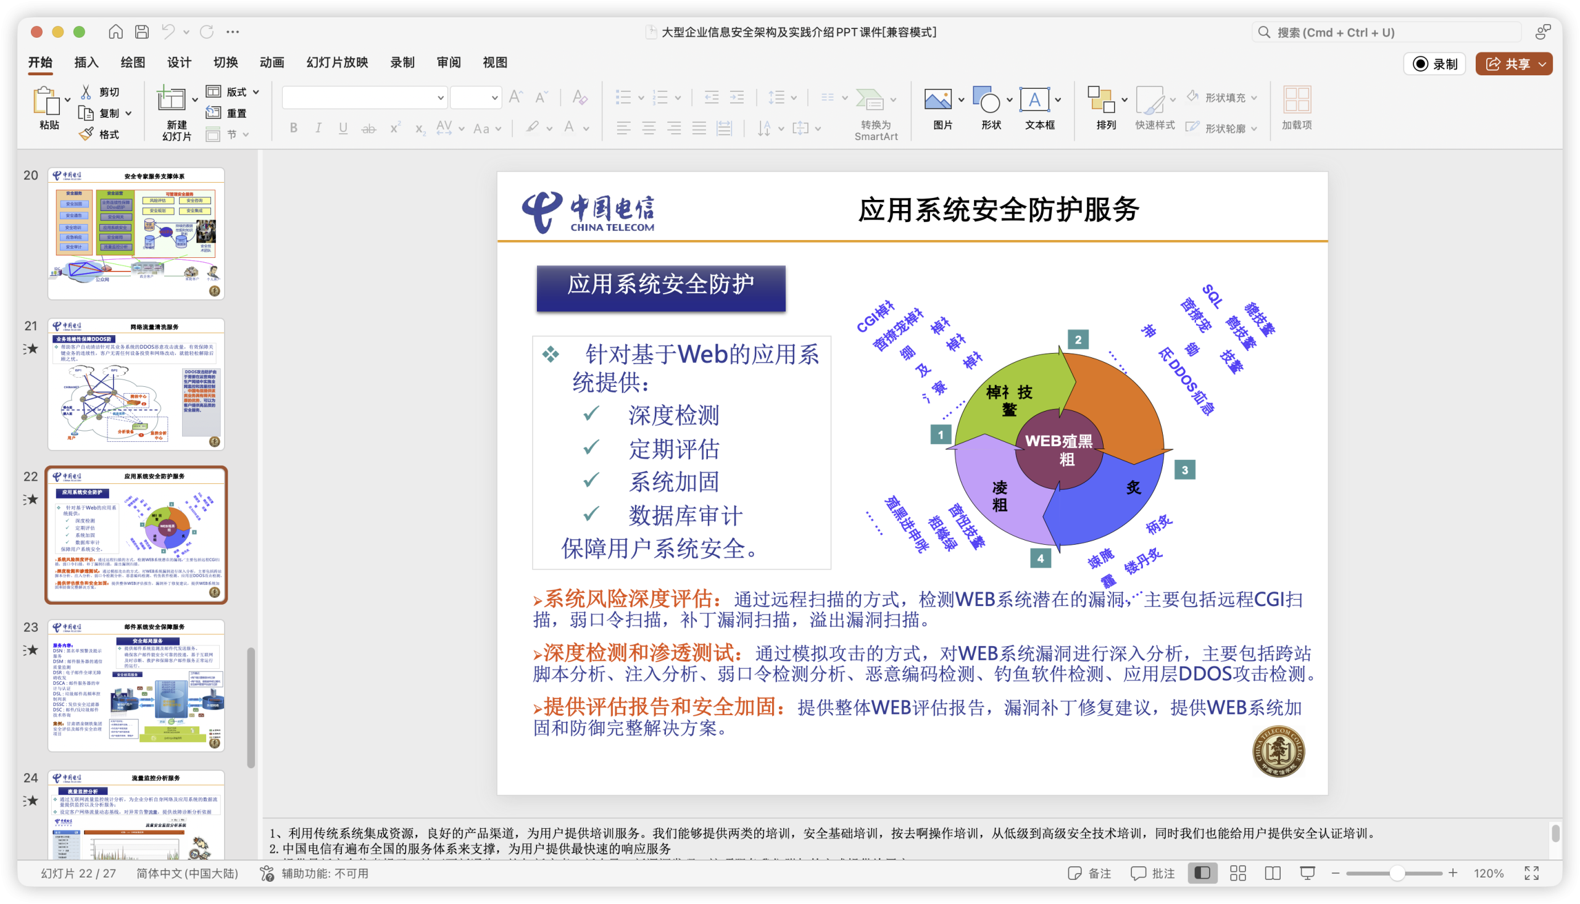Click the Text Box (文本框) icon
The image size is (1580, 904).
1034,99
